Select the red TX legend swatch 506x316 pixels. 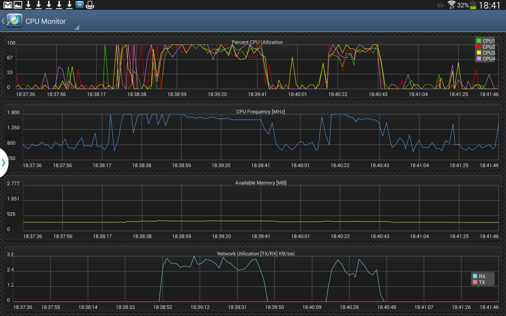(x=475, y=282)
